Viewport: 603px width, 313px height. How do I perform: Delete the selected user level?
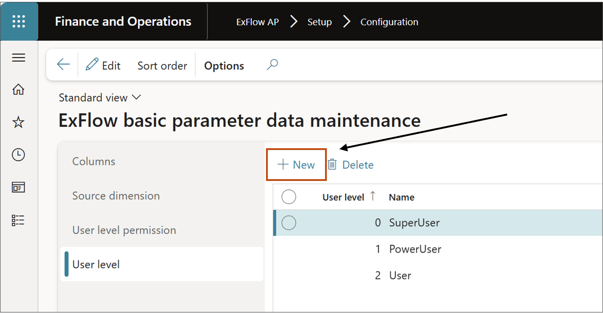click(351, 165)
